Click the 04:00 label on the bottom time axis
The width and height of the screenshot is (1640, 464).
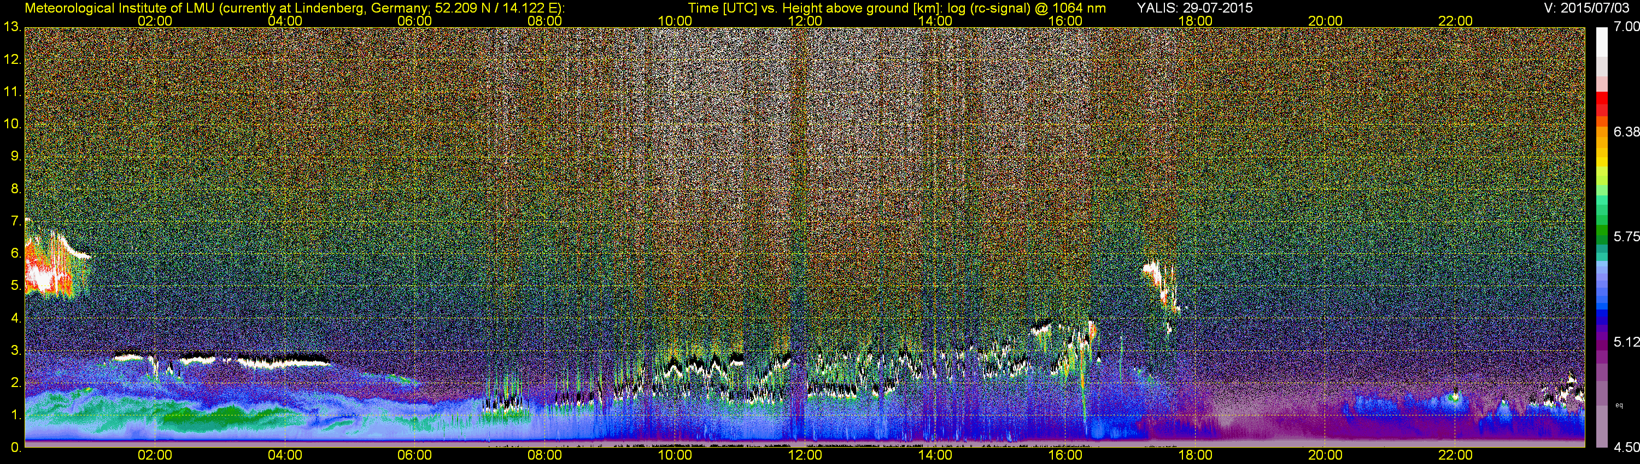coord(285,455)
